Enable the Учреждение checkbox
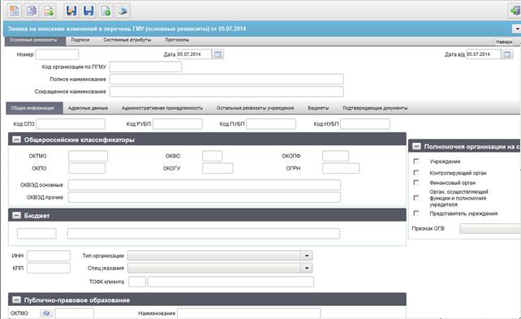Screen dimensions: 521x319 point(416,162)
